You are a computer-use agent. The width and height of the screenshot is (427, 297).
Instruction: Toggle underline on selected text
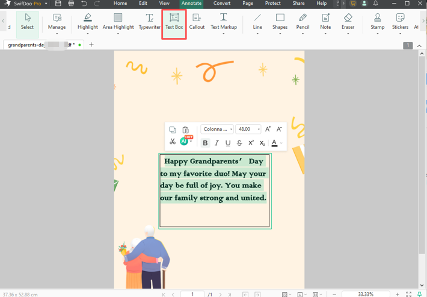click(228, 143)
